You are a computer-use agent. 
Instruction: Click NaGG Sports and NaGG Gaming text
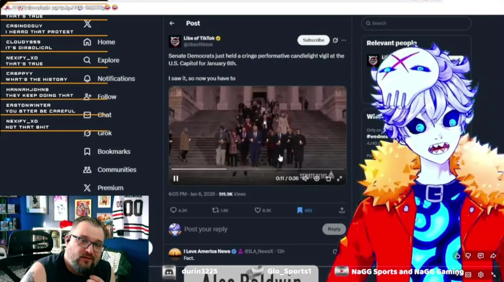(x=407, y=271)
